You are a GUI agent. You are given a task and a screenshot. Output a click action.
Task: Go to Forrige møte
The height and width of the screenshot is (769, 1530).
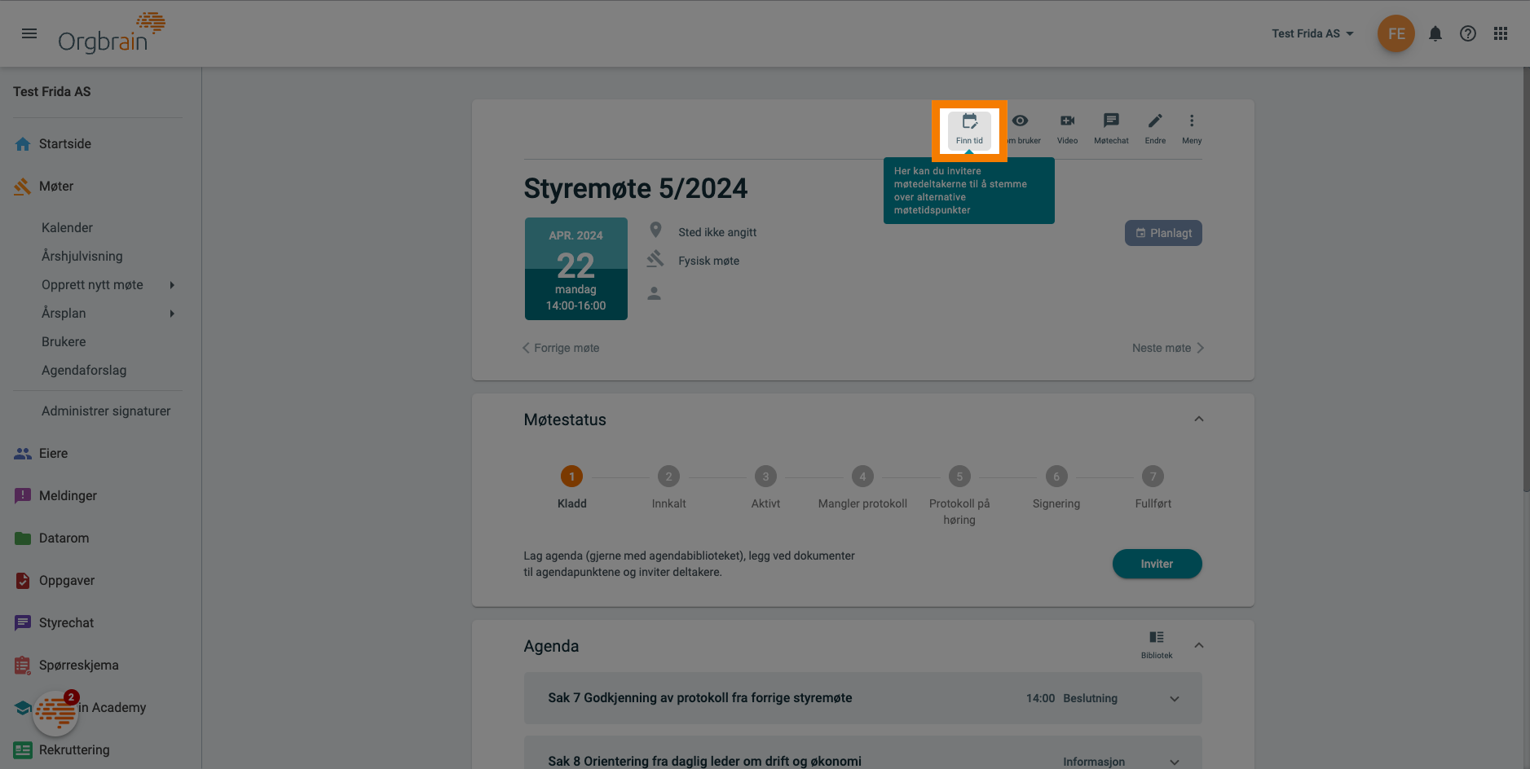561,348
